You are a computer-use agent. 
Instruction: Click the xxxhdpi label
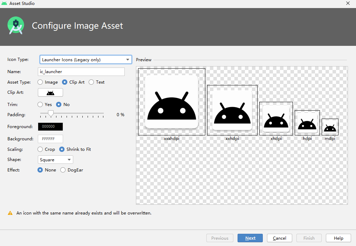point(172,138)
